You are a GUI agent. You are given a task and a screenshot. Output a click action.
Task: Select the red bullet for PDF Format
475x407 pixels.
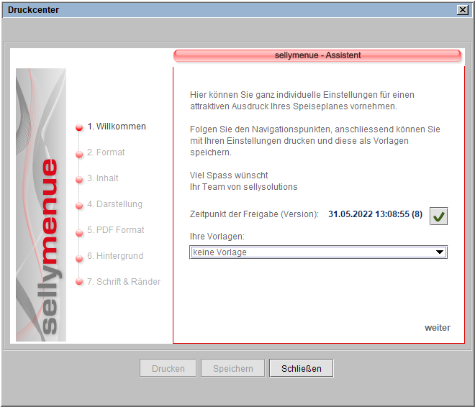tap(79, 231)
